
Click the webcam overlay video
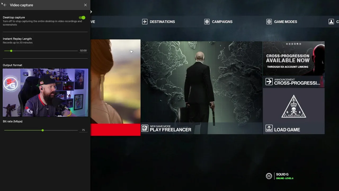click(46, 93)
